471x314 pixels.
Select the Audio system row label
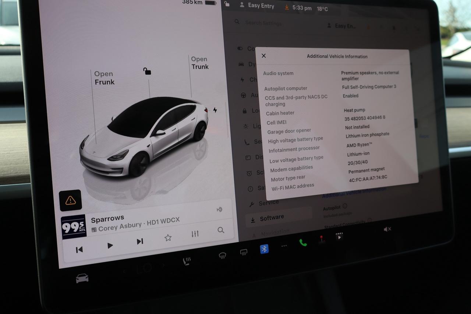(278, 73)
